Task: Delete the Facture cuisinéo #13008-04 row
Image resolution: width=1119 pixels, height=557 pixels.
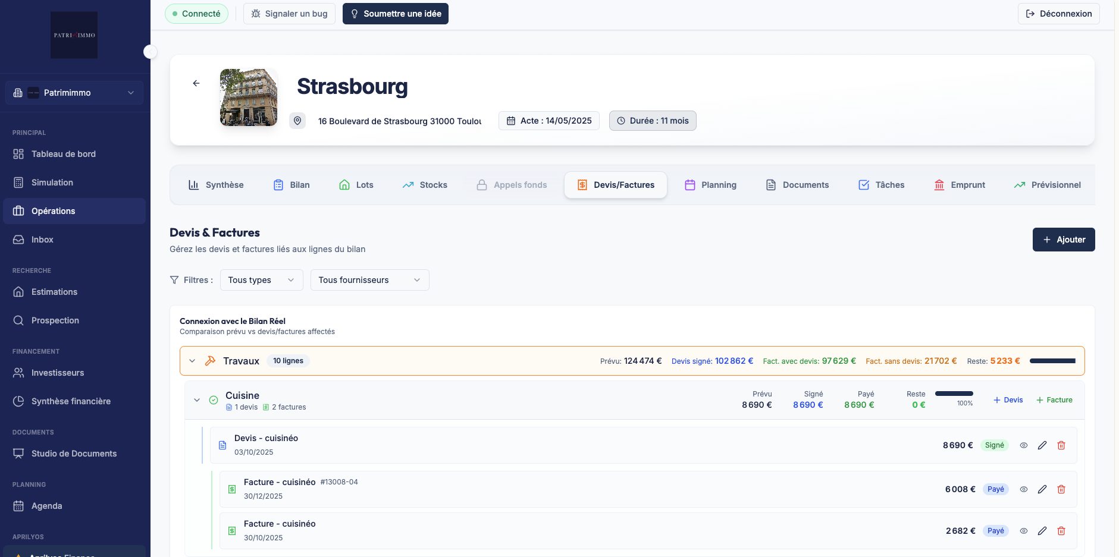Action: point(1061,489)
